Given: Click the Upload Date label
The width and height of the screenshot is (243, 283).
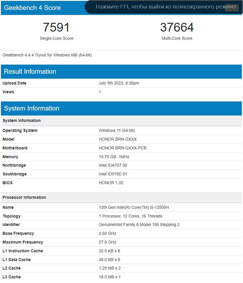Looking at the screenshot, I should [14, 83].
